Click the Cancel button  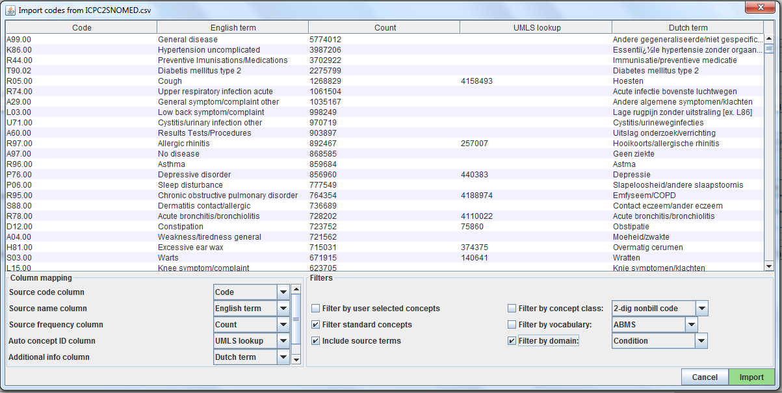[705, 377]
